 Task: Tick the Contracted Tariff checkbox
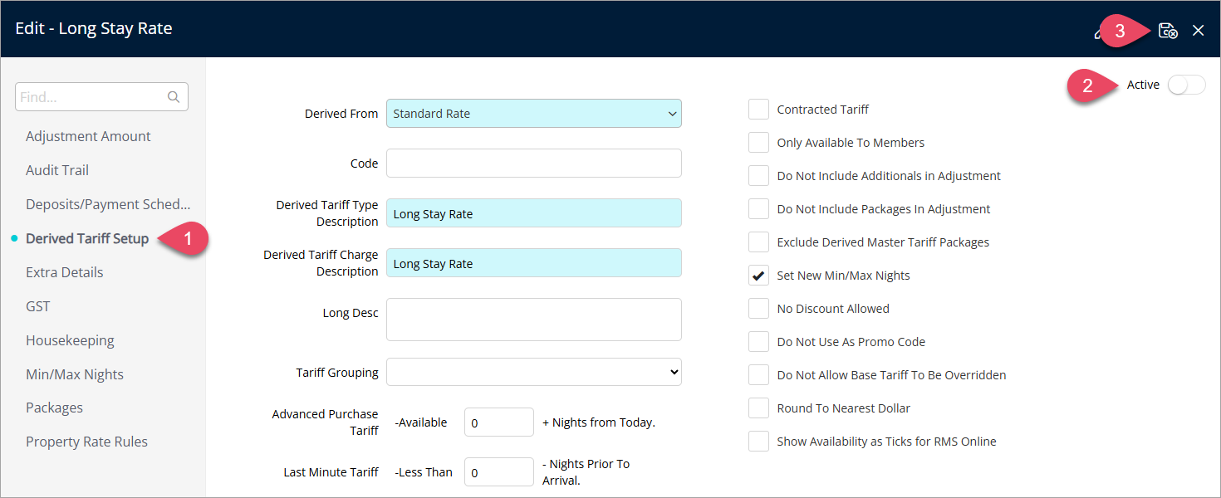coord(758,110)
